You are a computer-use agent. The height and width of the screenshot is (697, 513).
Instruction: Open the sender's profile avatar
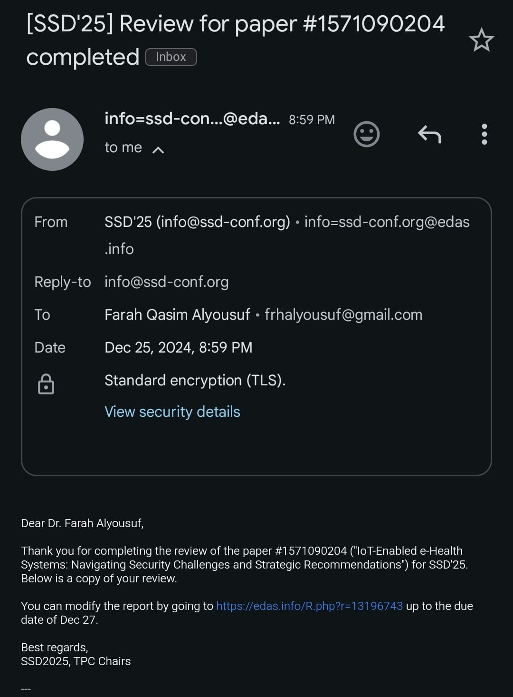(x=52, y=139)
